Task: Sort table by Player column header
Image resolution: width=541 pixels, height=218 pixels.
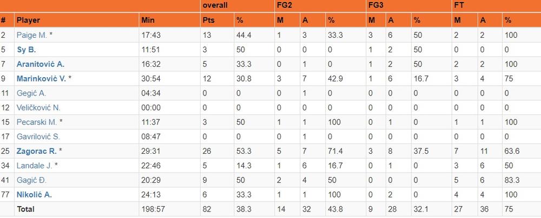Action: click(28, 20)
